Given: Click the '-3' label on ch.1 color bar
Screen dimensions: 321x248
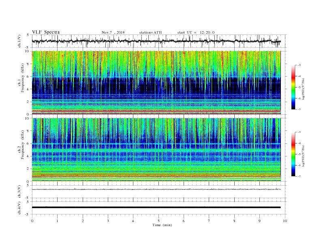Looking at the screenshot, I should click(299, 65).
